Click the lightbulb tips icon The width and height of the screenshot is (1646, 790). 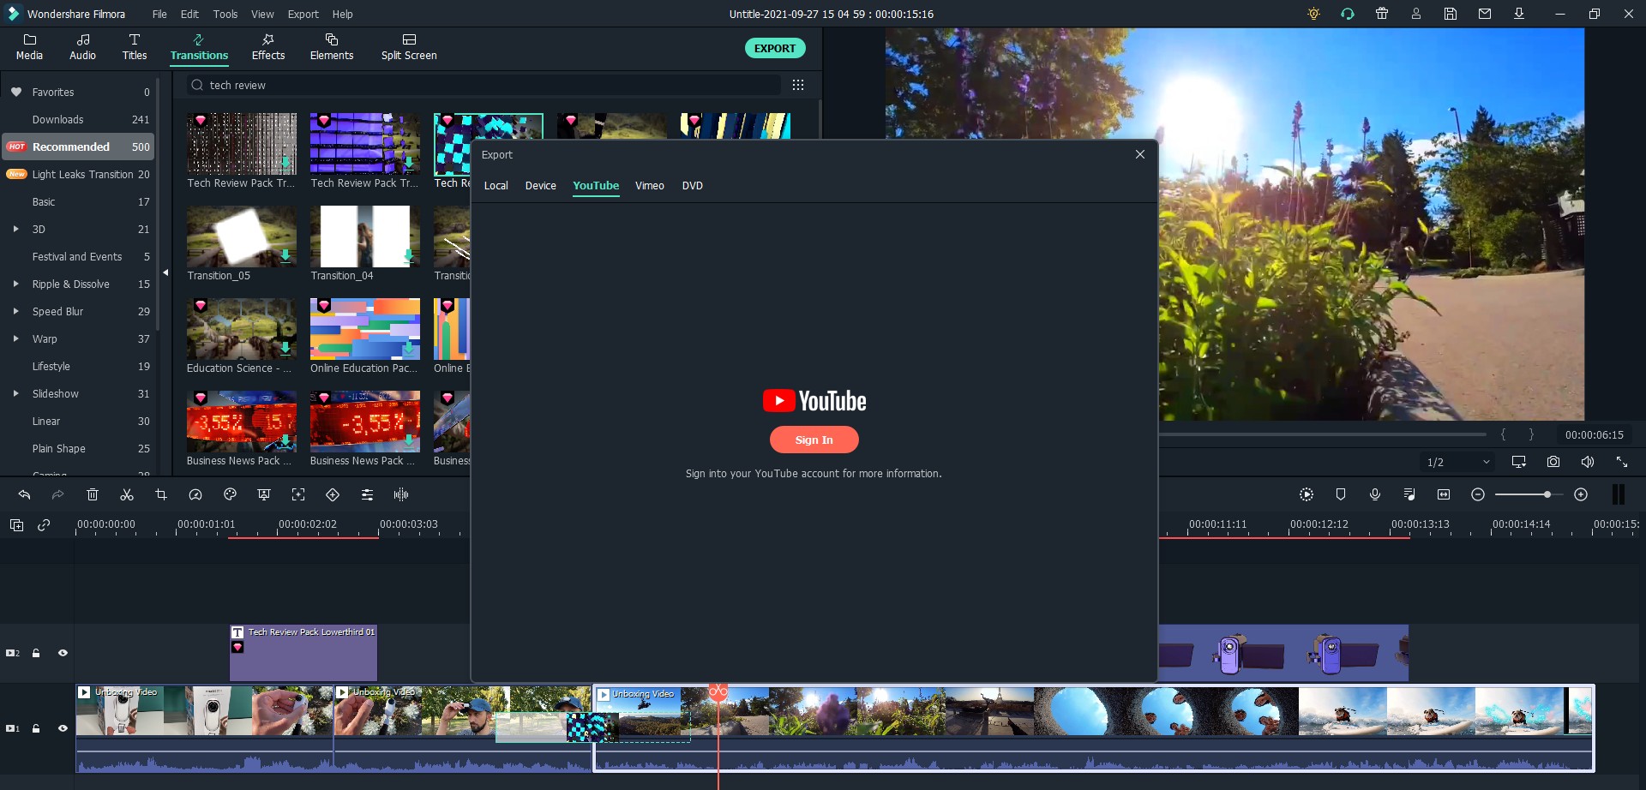pyautogui.click(x=1313, y=14)
